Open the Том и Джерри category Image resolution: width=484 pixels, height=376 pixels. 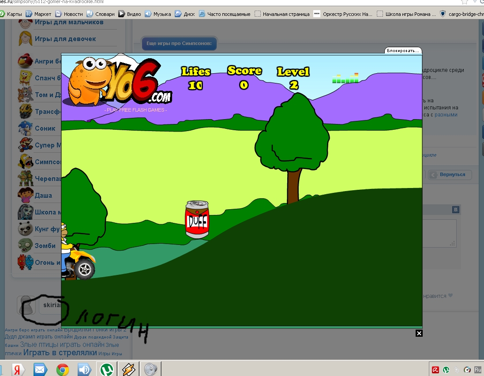48,95
